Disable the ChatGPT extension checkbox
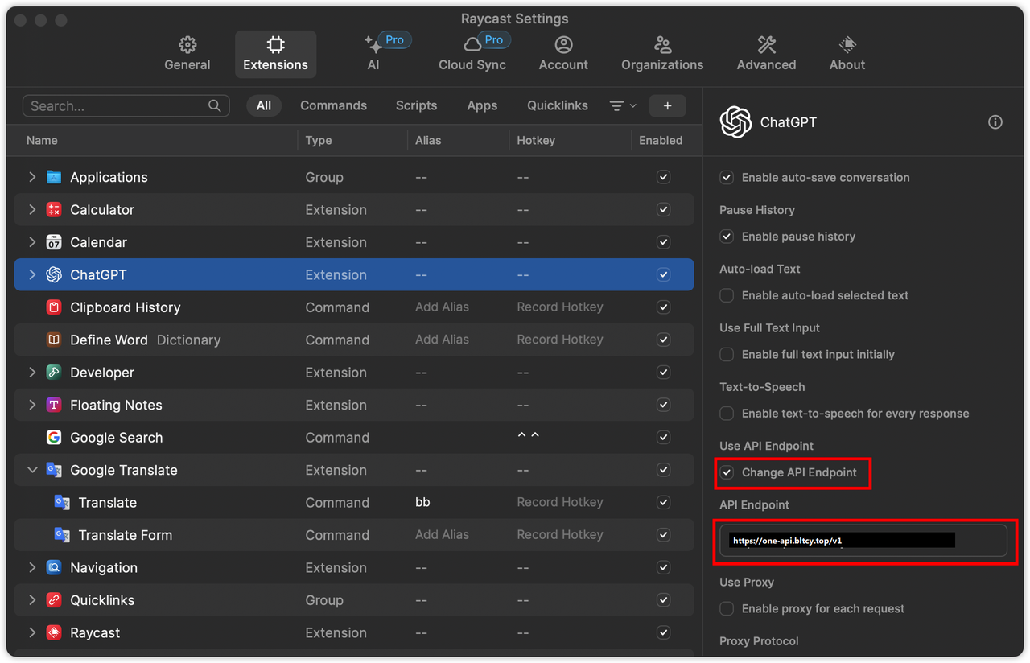 click(663, 274)
